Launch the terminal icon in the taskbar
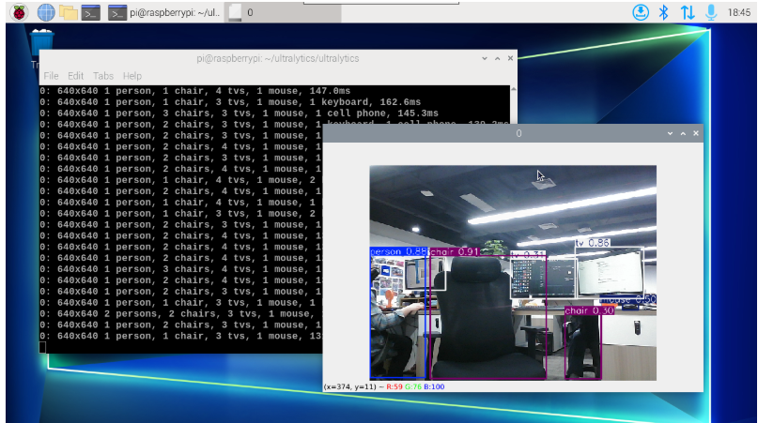 90,12
